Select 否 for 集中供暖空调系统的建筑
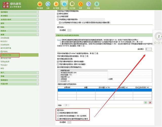This screenshot has width=162, height=127. click(x=85, y=56)
